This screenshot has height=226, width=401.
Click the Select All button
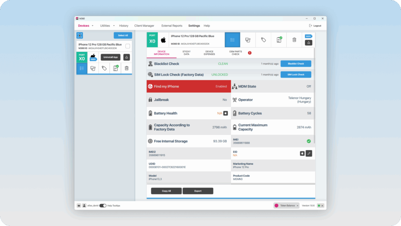(123, 35)
